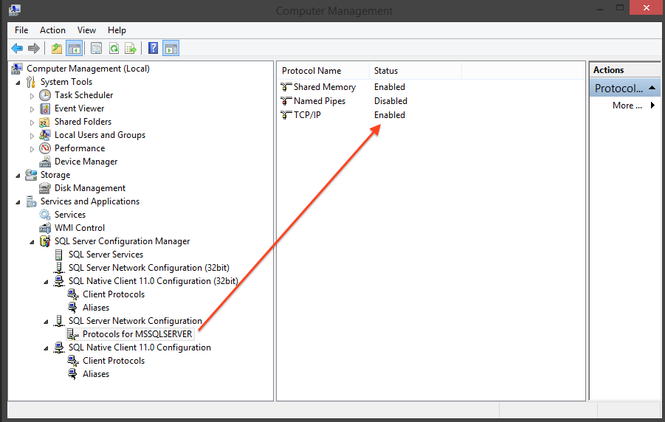
Task: Open the View menu
Action: pyautogui.click(x=86, y=30)
